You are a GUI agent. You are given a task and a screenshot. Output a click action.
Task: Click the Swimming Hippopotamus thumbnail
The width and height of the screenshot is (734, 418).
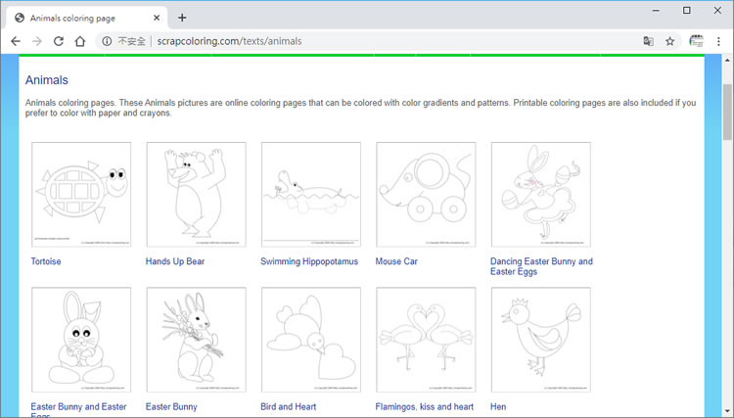click(x=310, y=194)
